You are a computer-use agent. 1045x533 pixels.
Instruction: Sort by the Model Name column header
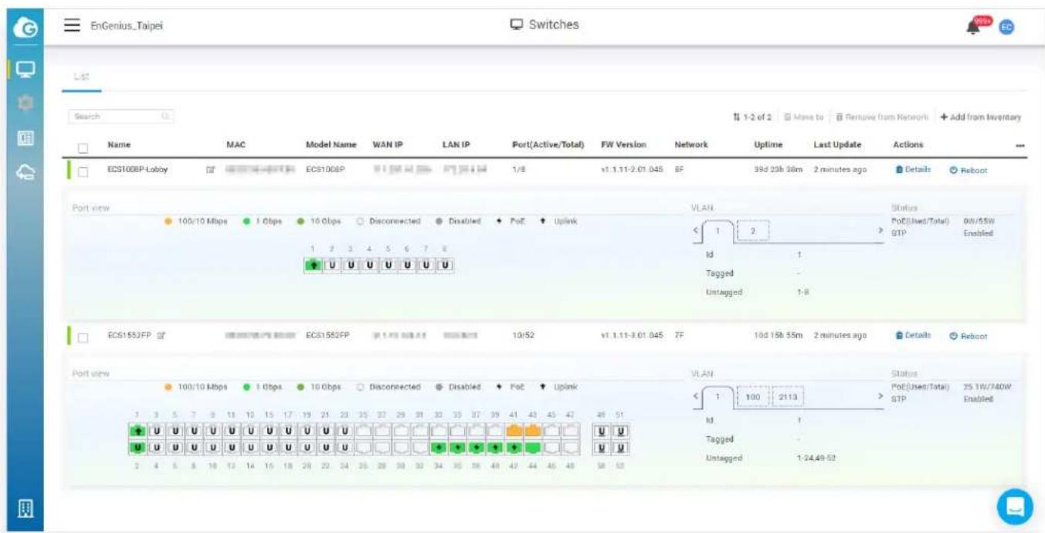pyautogui.click(x=331, y=144)
